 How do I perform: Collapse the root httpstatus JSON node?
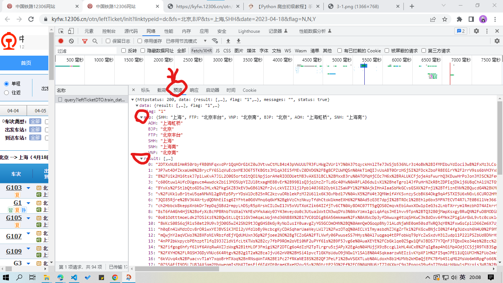(x=132, y=99)
